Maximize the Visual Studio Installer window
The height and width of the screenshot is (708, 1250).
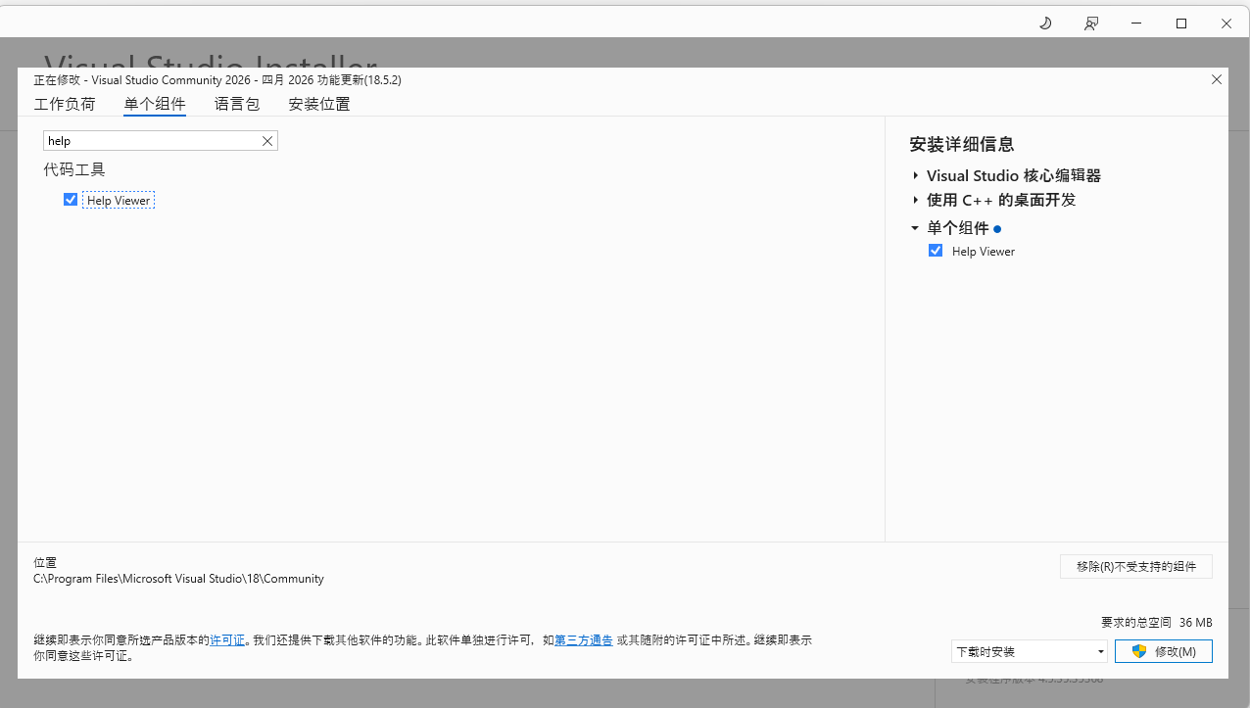1181,24
